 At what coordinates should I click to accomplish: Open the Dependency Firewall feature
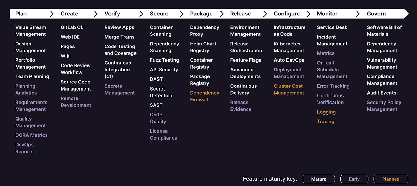click(204, 96)
